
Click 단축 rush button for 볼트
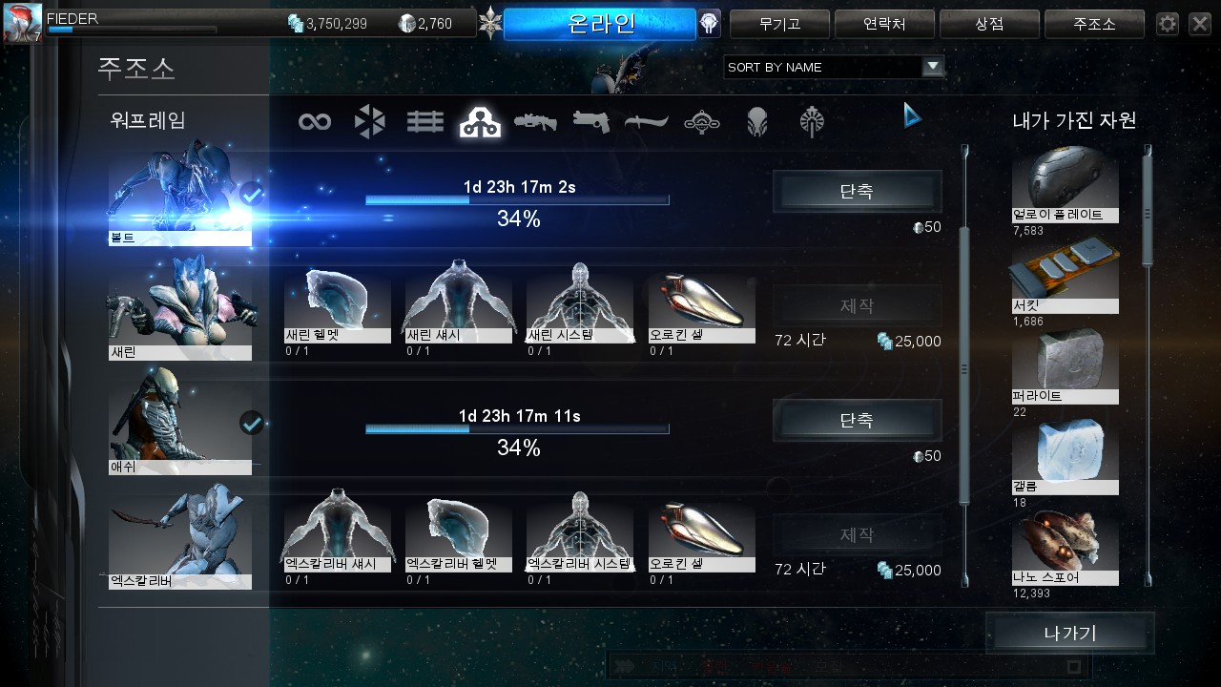click(x=857, y=191)
